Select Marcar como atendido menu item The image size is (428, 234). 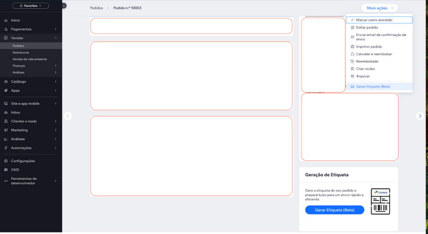pos(379,20)
